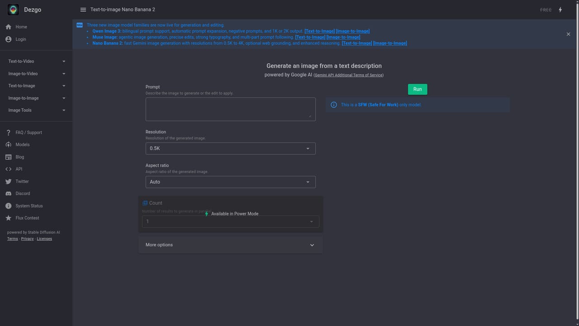Screen dimensions: 579x326
Task: Click the Discord icon in sidebar
Action: 8,194
